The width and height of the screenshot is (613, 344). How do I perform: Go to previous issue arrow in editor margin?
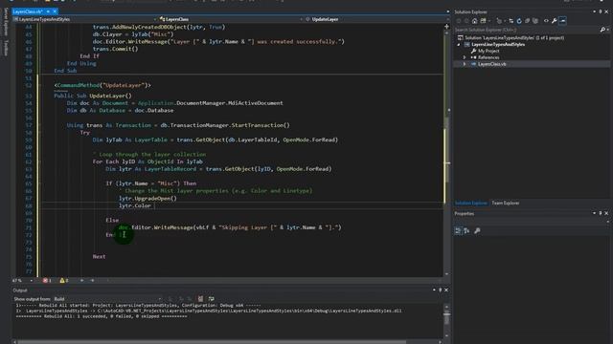pos(81,280)
